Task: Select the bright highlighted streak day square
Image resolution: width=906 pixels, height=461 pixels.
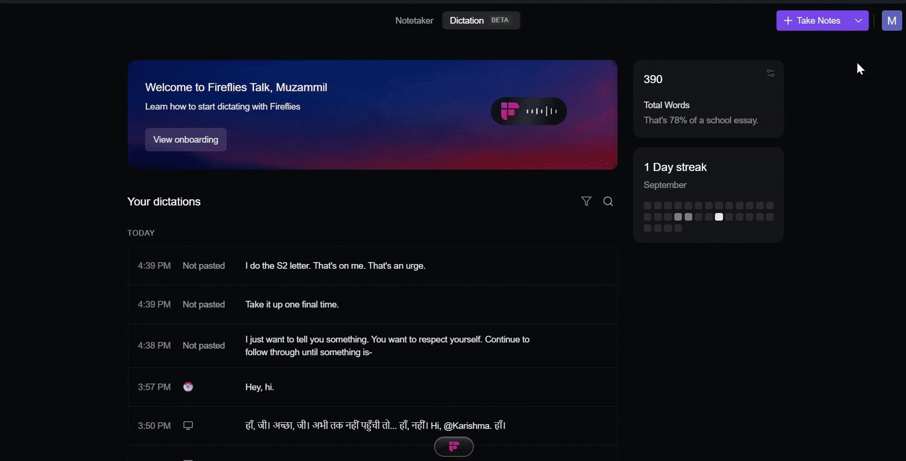Action: (719, 217)
